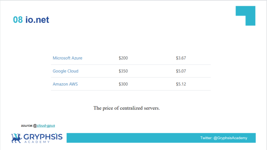Follow the cloud-gpus source link
The width and height of the screenshot is (267, 150).
point(46,126)
